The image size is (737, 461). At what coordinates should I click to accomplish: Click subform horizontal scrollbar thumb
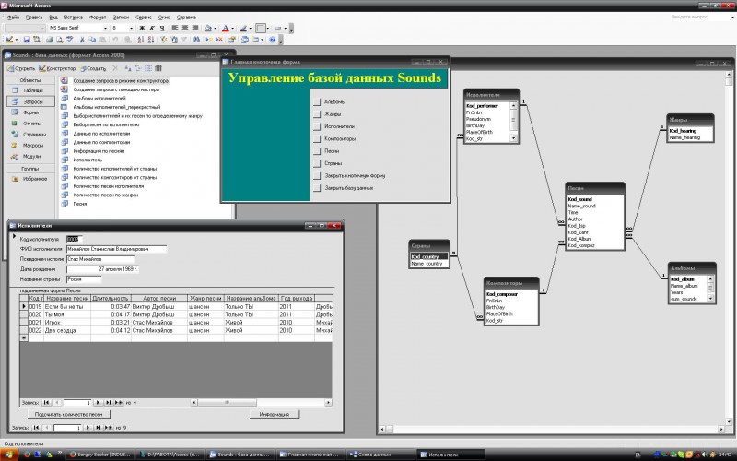[x=227, y=403]
